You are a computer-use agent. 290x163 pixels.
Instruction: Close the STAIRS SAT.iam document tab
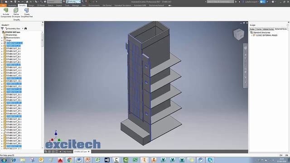tap(89, 152)
